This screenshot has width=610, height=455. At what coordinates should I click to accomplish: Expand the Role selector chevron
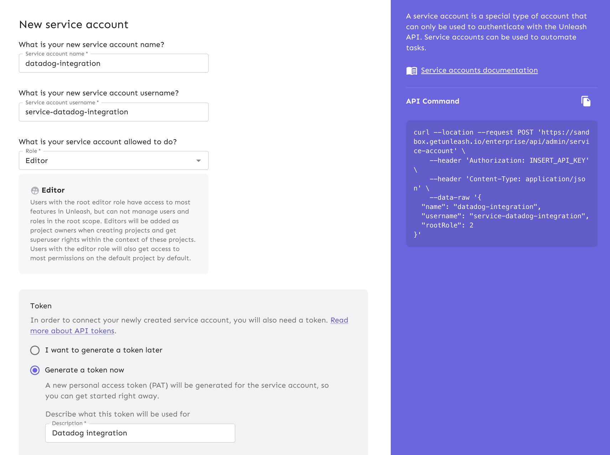click(x=199, y=161)
